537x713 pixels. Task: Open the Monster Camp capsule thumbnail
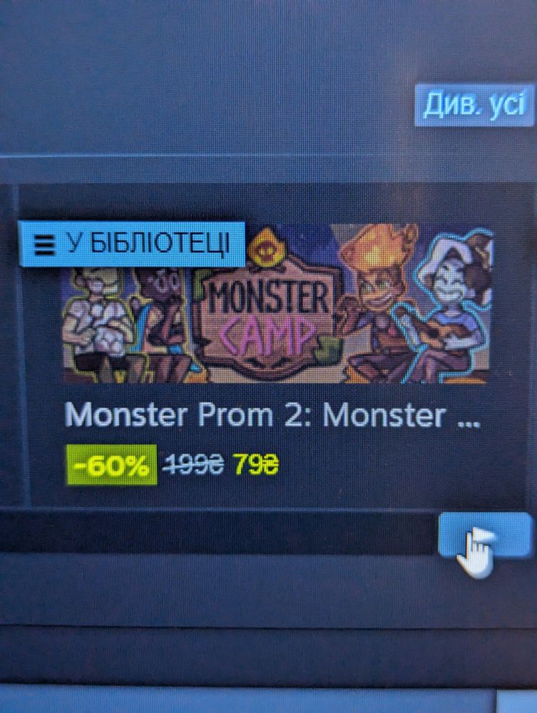(x=277, y=303)
